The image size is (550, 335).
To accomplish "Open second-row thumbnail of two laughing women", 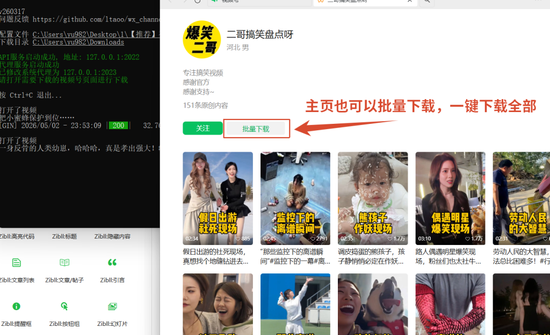I will pos(218,304).
